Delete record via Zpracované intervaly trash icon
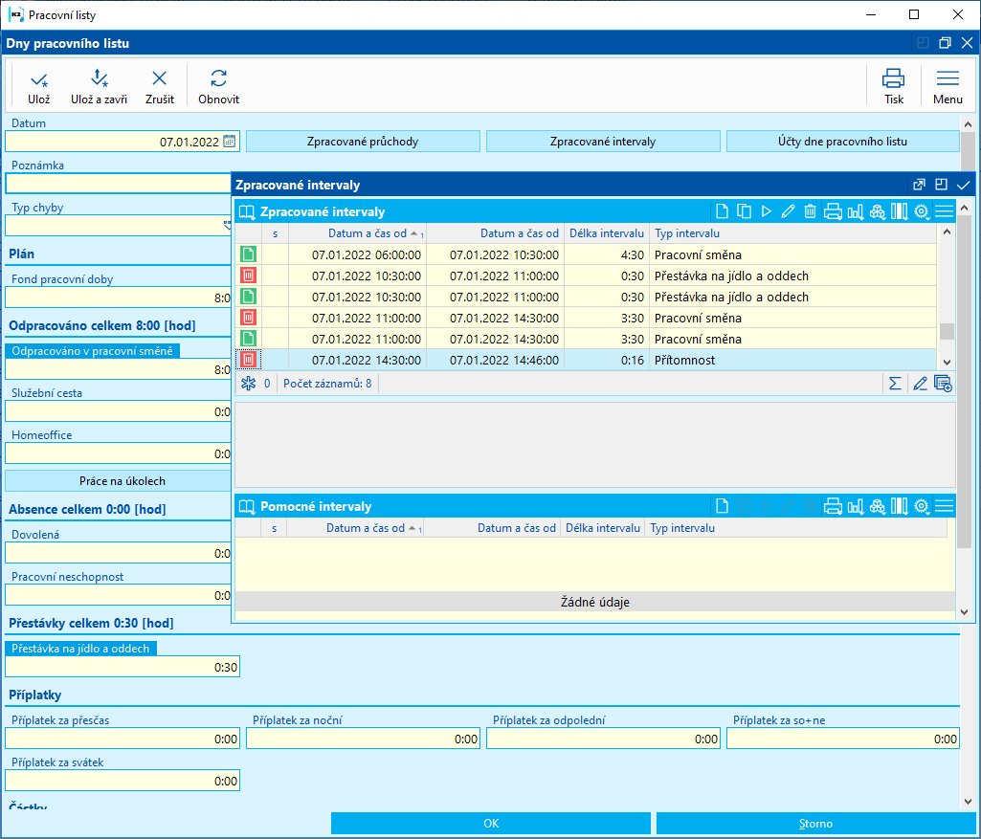 click(810, 212)
